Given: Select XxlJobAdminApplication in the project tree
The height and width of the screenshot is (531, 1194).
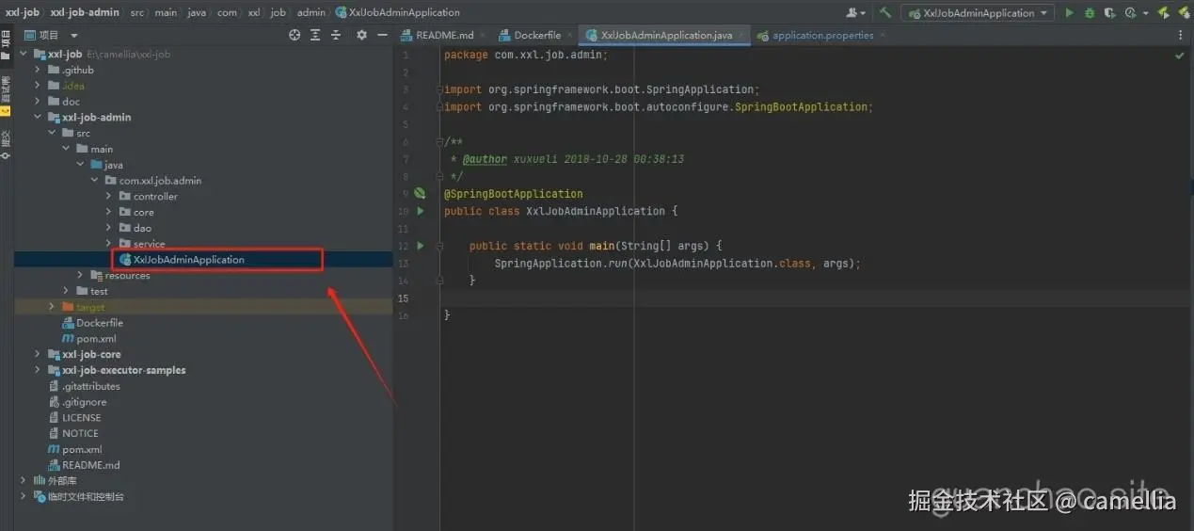Looking at the screenshot, I should [189, 260].
